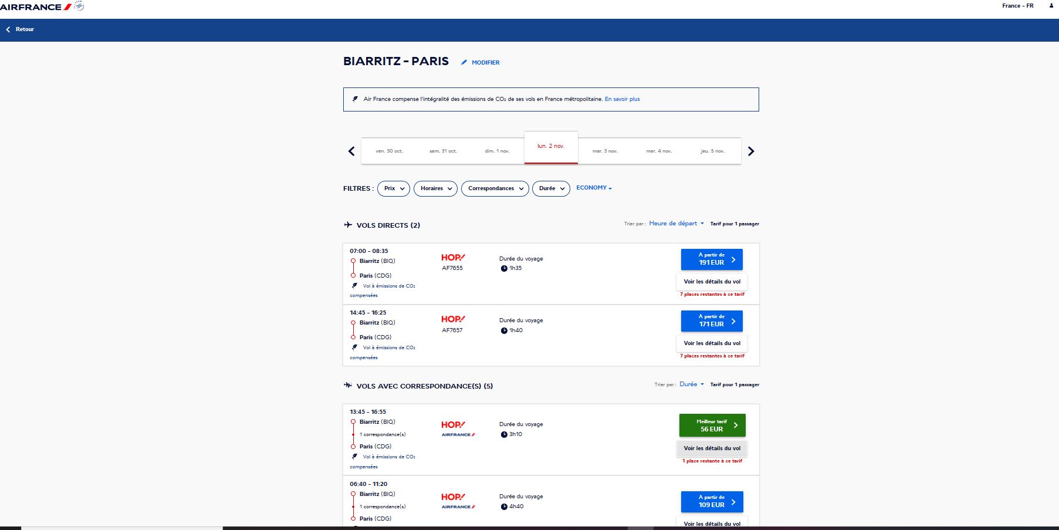Click the '1 place restante à ce tarif' notice

pos(712,461)
